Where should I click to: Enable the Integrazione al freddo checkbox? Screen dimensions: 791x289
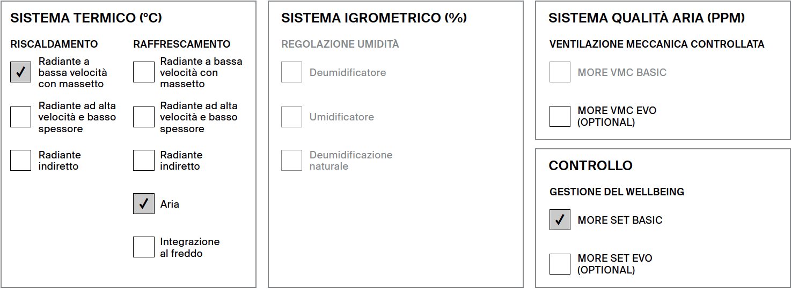144,247
